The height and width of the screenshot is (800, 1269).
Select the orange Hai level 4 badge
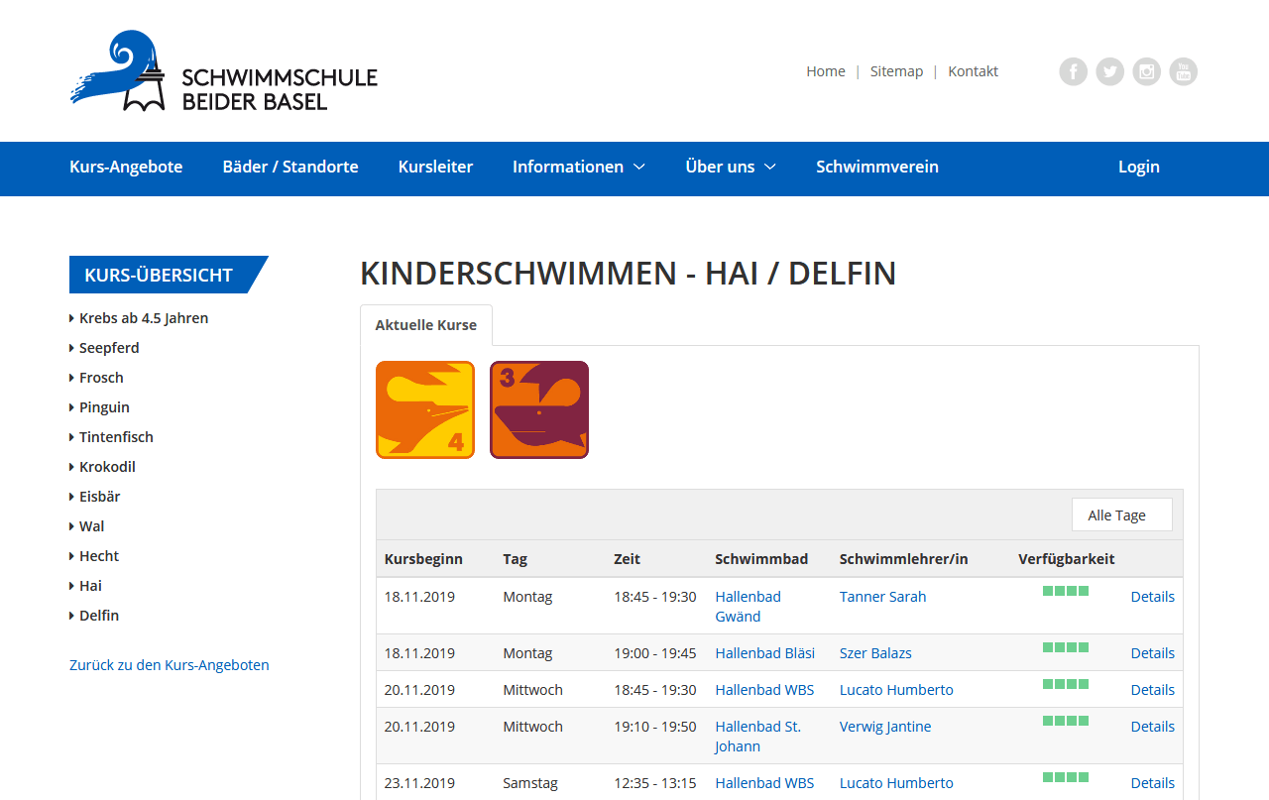[x=425, y=409]
